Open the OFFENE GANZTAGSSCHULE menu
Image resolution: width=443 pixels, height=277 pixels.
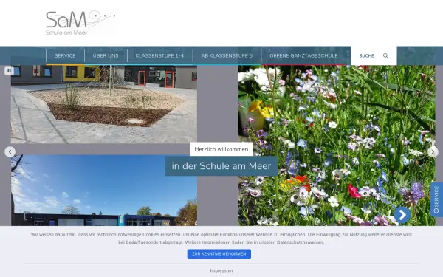click(x=303, y=55)
